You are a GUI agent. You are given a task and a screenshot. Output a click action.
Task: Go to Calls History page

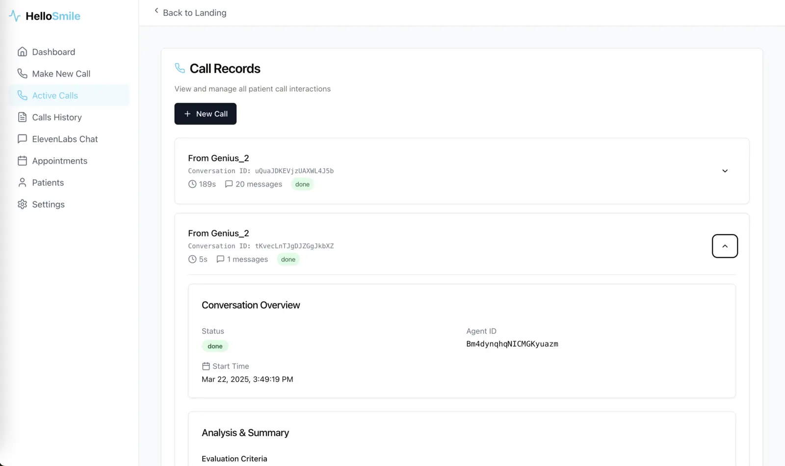tap(69, 117)
